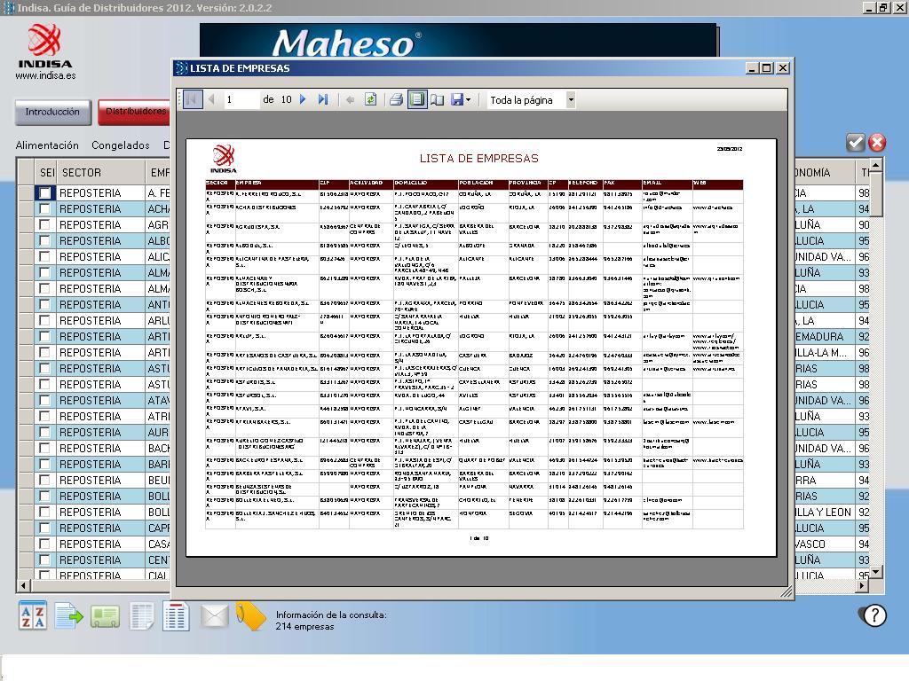Check the AUR... row checkbox
This screenshot has height=681, width=909.
44,432
